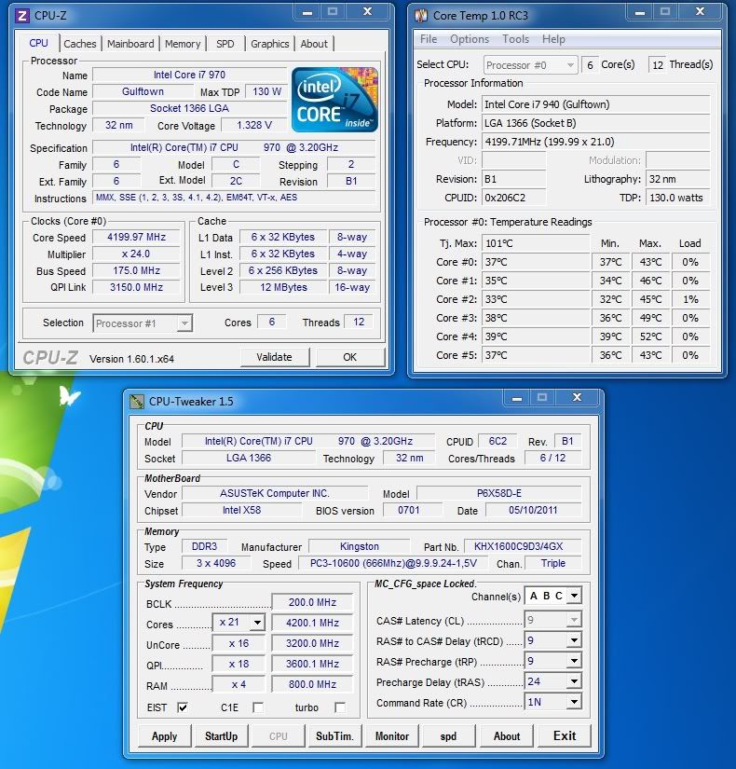
Task: Open the Tools menu in Core Temp
Action: [515, 39]
